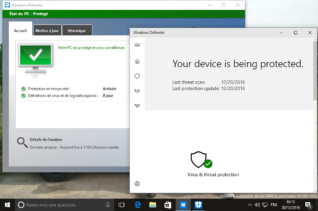Show hidden system tray icons

250,205
